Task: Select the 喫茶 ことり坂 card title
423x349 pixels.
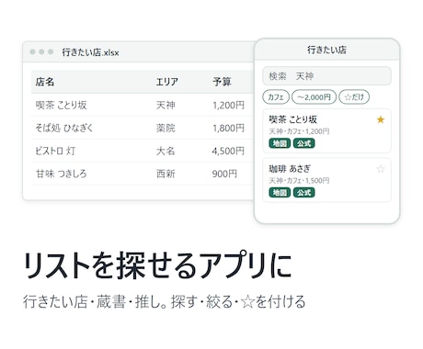Action: 292,119
